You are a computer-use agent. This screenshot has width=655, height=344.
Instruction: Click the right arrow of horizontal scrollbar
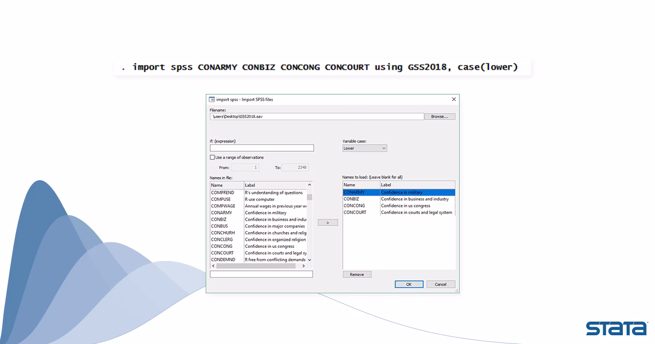304,266
